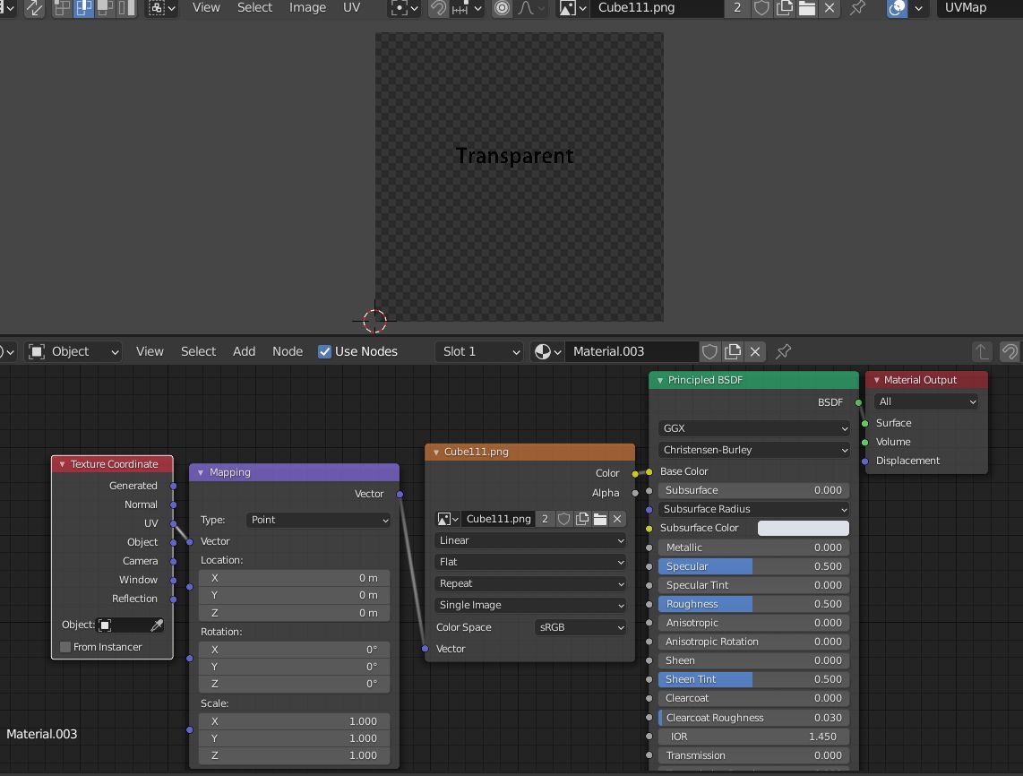Open node editor Select menu
Viewport: 1023px width, 776px height.
[198, 351]
